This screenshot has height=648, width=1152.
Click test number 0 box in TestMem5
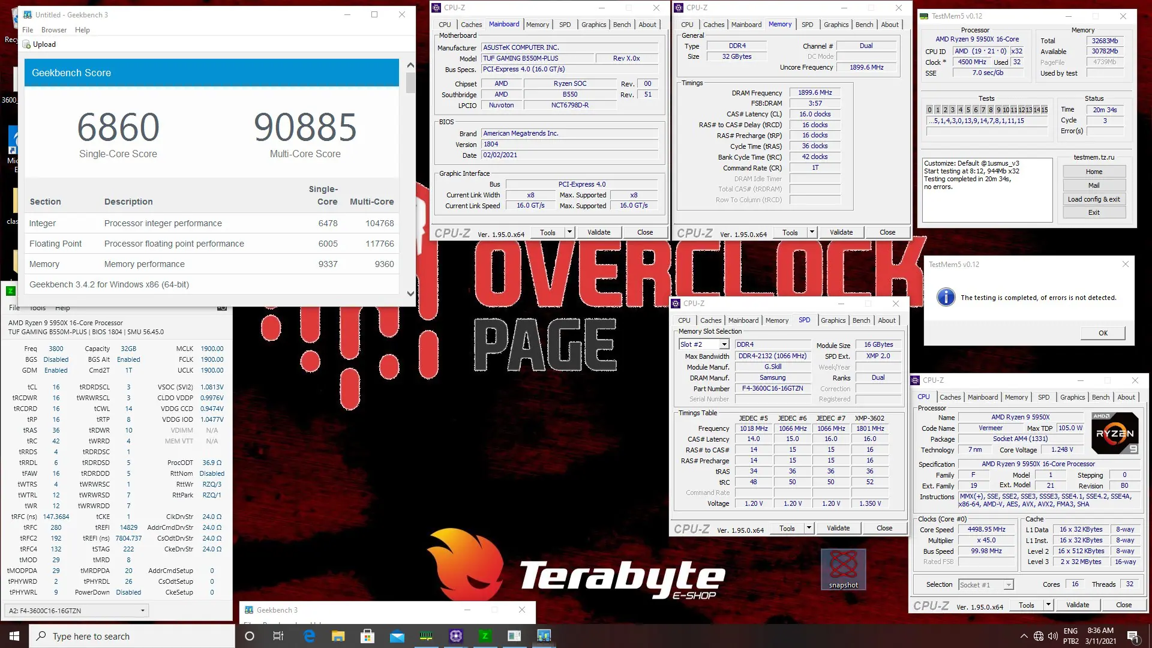[x=929, y=110]
